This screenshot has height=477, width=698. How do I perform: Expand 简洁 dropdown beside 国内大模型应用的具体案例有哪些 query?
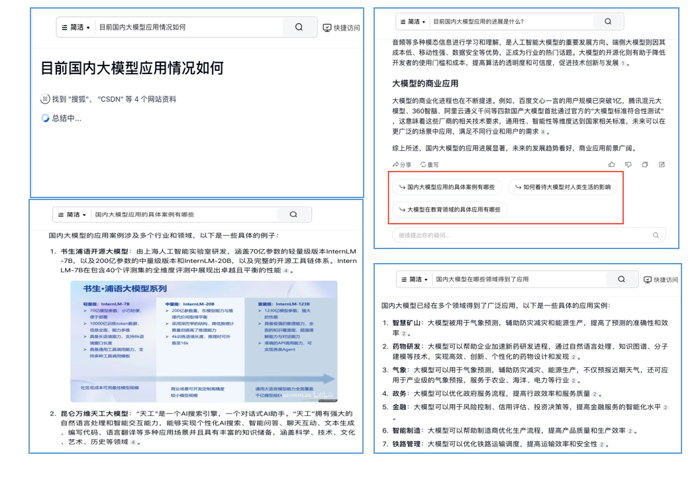pos(72,215)
